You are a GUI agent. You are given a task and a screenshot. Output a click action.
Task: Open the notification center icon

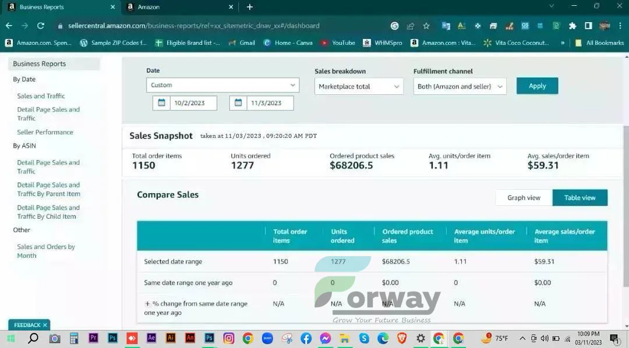click(x=614, y=338)
